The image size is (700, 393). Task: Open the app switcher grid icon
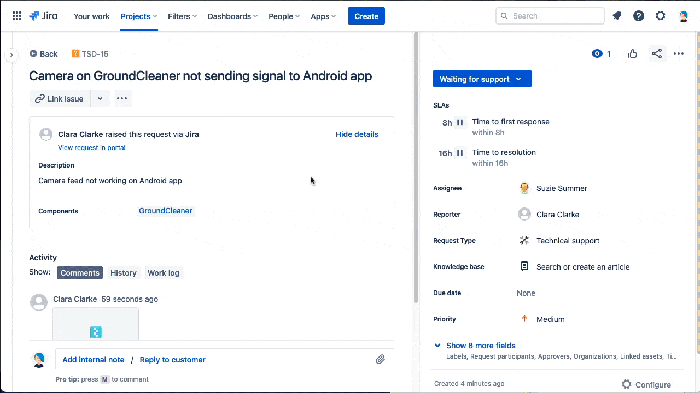tap(17, 16)
